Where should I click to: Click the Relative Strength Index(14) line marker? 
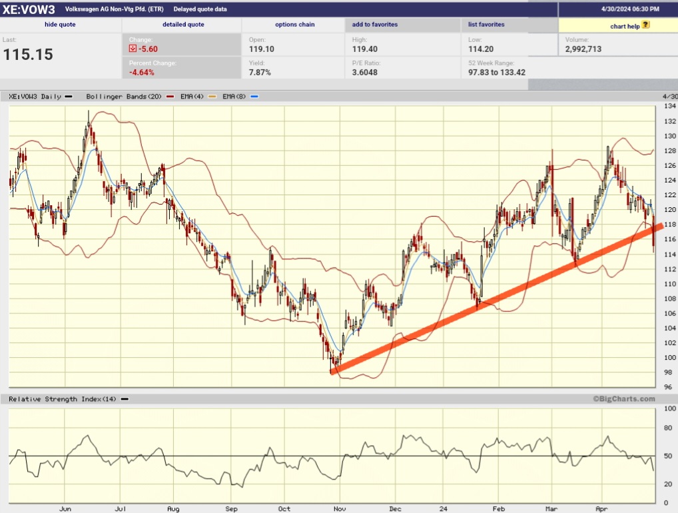tap(123, 399)
